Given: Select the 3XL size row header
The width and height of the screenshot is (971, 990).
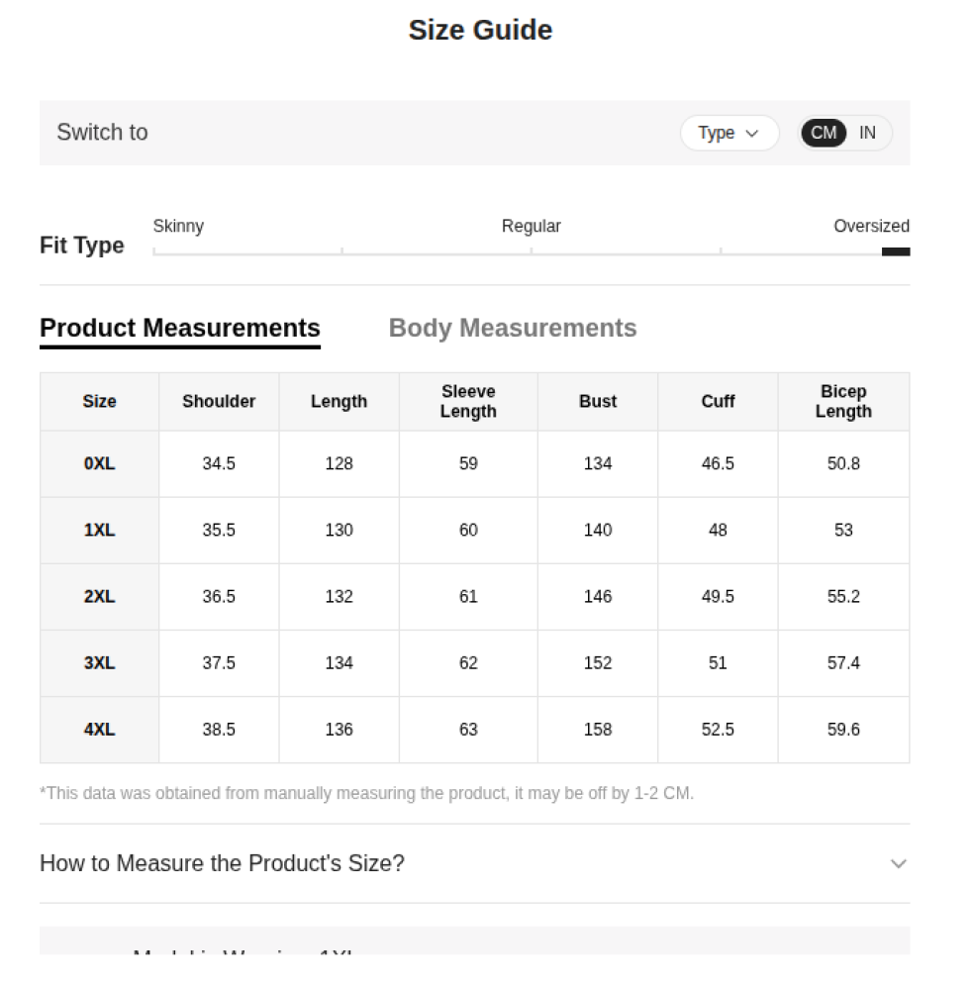Looking at the screenshot, I should (99, 662).
